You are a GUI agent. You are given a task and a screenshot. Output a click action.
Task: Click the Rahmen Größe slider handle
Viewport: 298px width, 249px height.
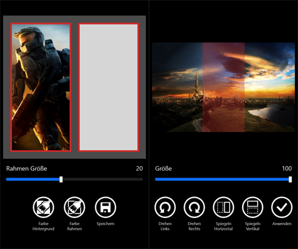(61, 179)
